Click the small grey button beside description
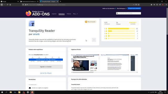 [x=94, y=40]
